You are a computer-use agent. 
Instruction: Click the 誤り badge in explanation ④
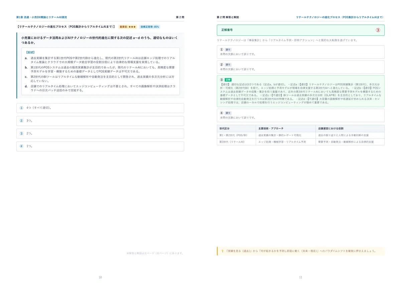point(228,113)
